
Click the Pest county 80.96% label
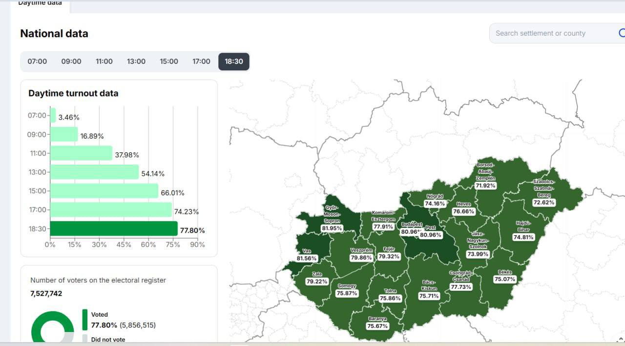pos(430,235)
